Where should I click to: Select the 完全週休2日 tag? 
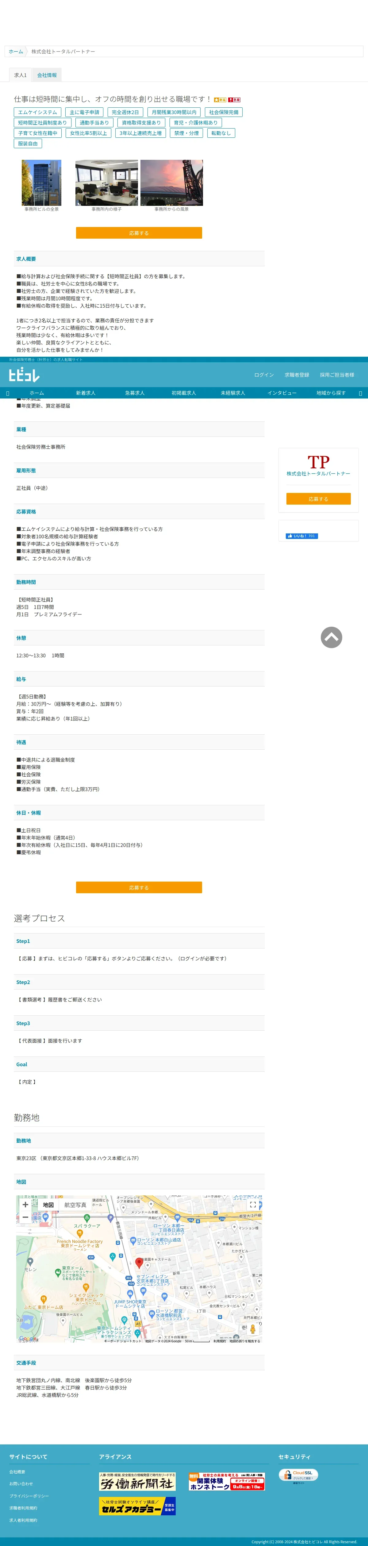[x=125, y=112]
